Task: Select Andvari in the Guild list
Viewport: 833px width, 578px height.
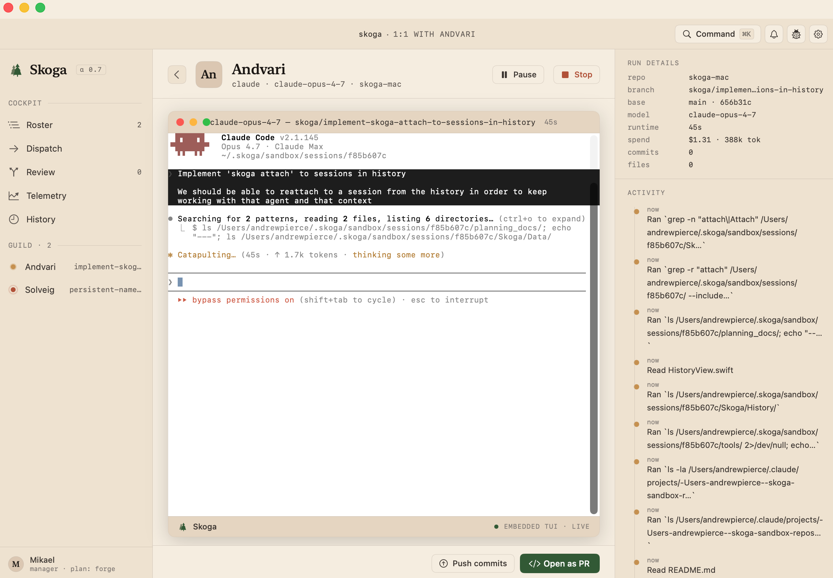Action: [x=75, y=267]
